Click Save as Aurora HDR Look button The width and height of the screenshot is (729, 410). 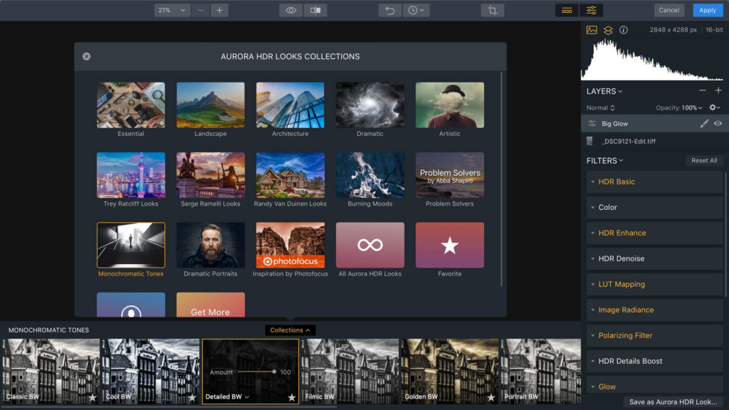pyautogui.click(x=673, y=401)
